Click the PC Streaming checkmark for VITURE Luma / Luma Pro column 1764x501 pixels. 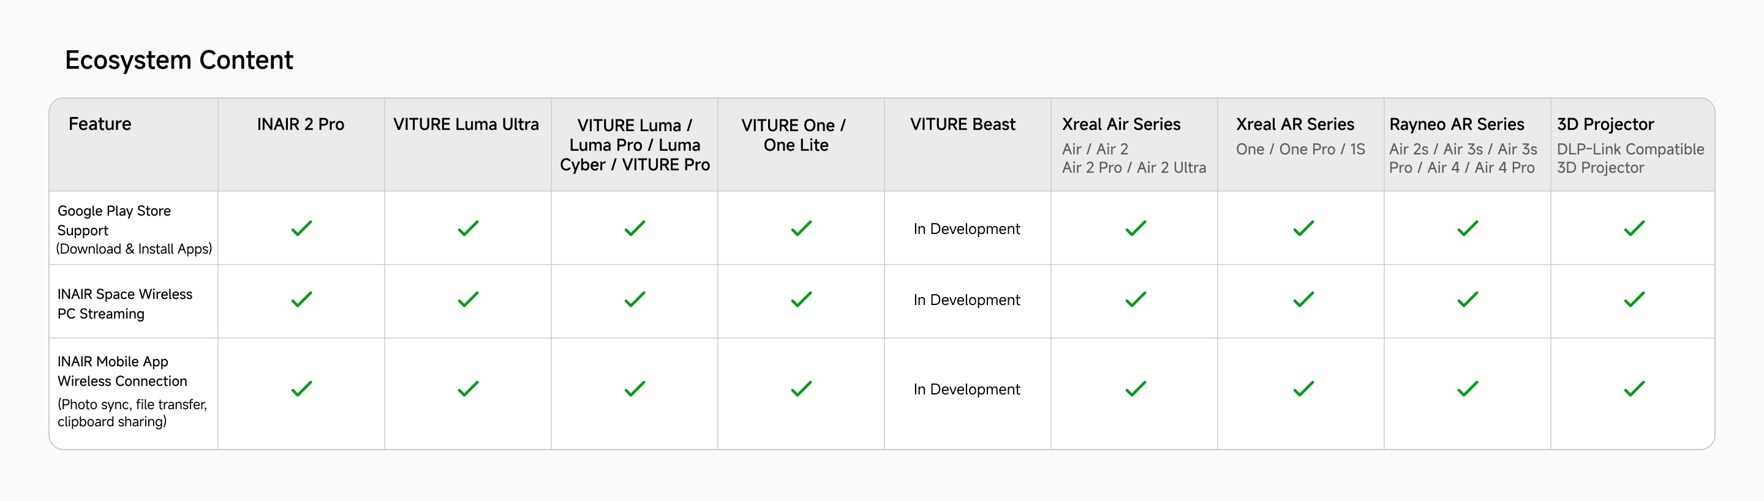pyautogui.click(x=635, y=299)
